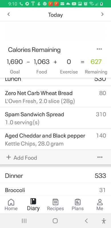Tap Android back navigation button
This screenshot has width=111, height=228.
pos(86,221)
